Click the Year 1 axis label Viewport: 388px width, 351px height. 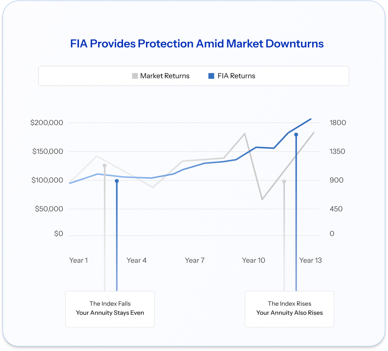pos(79,260)
